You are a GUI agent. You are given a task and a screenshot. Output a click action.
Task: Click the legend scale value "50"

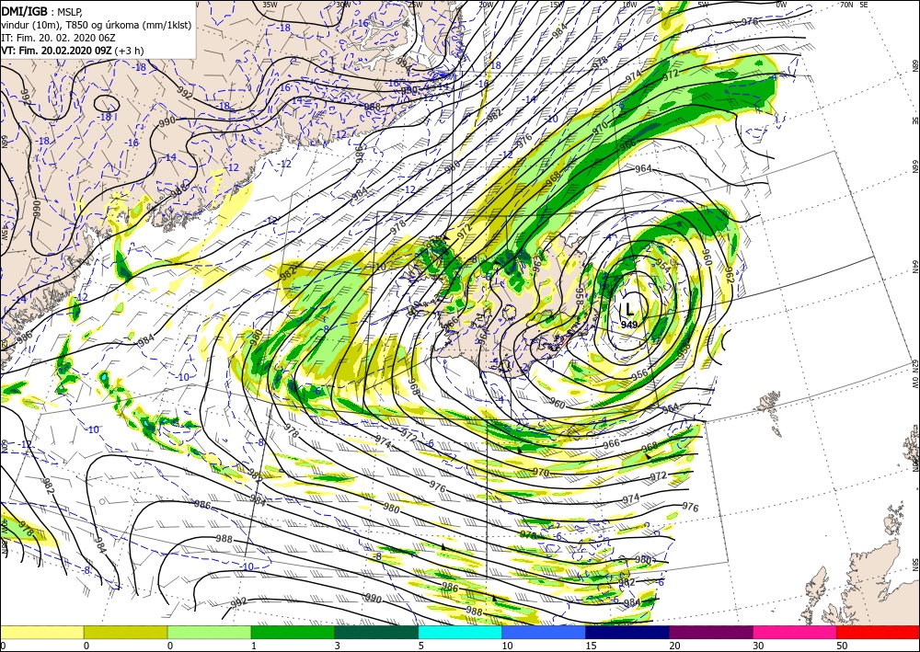(x=842, y=646)
